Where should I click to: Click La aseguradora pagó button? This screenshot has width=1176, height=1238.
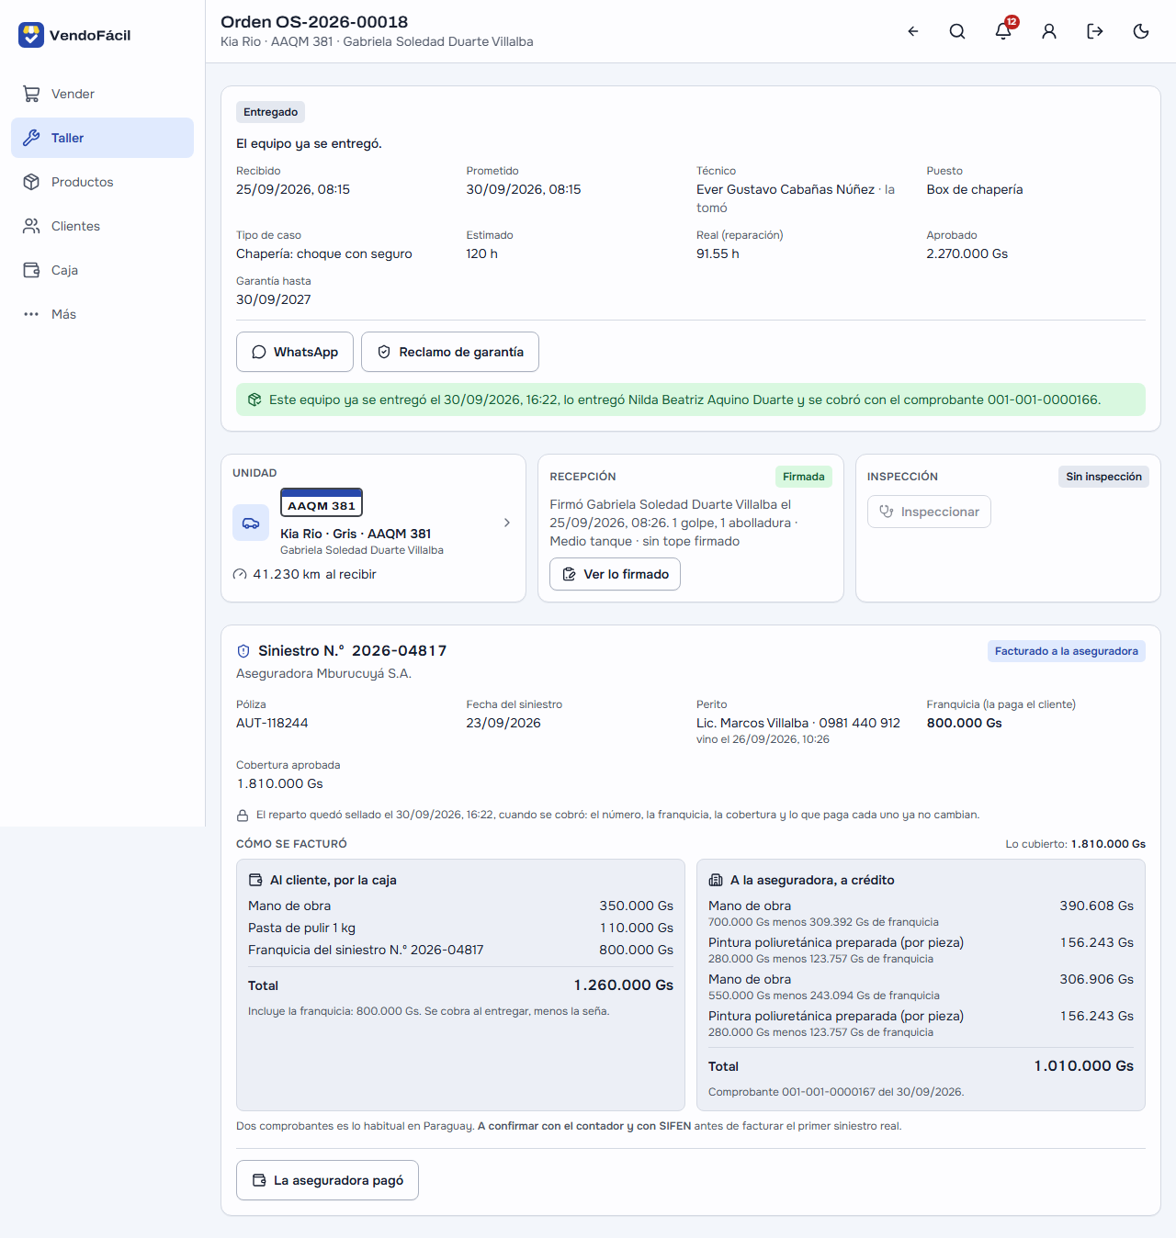pos(327,1180)
